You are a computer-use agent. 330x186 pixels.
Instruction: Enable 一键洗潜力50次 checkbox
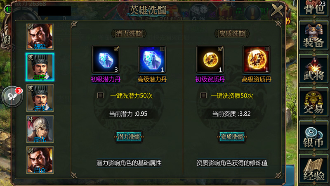point(100,95)
